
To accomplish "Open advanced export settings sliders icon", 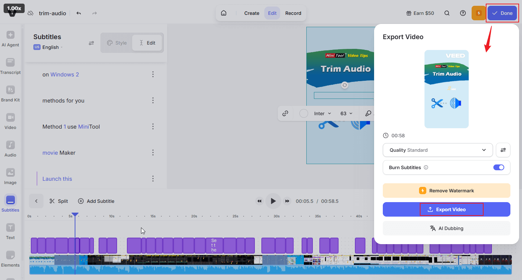I will (x=503, y=150).
